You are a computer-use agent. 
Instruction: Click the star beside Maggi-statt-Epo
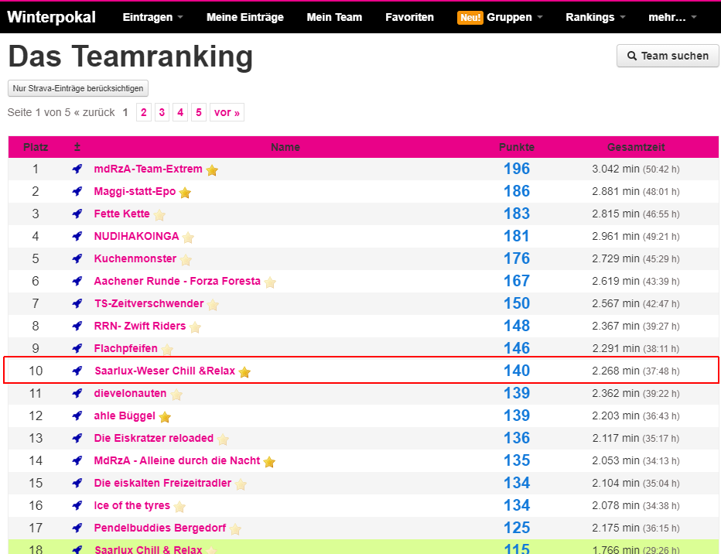coord(185,193)
